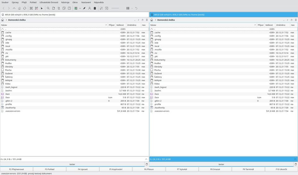298x175 pixels.
Task: Click the two-arrows synchronize toolbar icon
Action: [59, 8]
